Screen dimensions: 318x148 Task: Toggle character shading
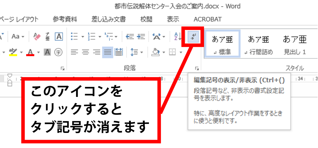pos(47,52)
